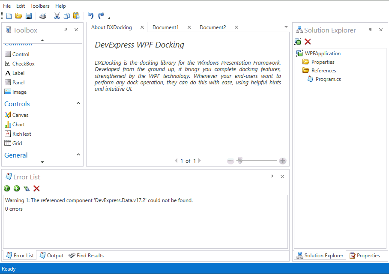Switch to the Find Results tab
389x274 pixels.
pos(87,256)
